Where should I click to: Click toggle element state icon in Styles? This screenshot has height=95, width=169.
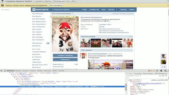pyautogui.click(x=163, y=76)
